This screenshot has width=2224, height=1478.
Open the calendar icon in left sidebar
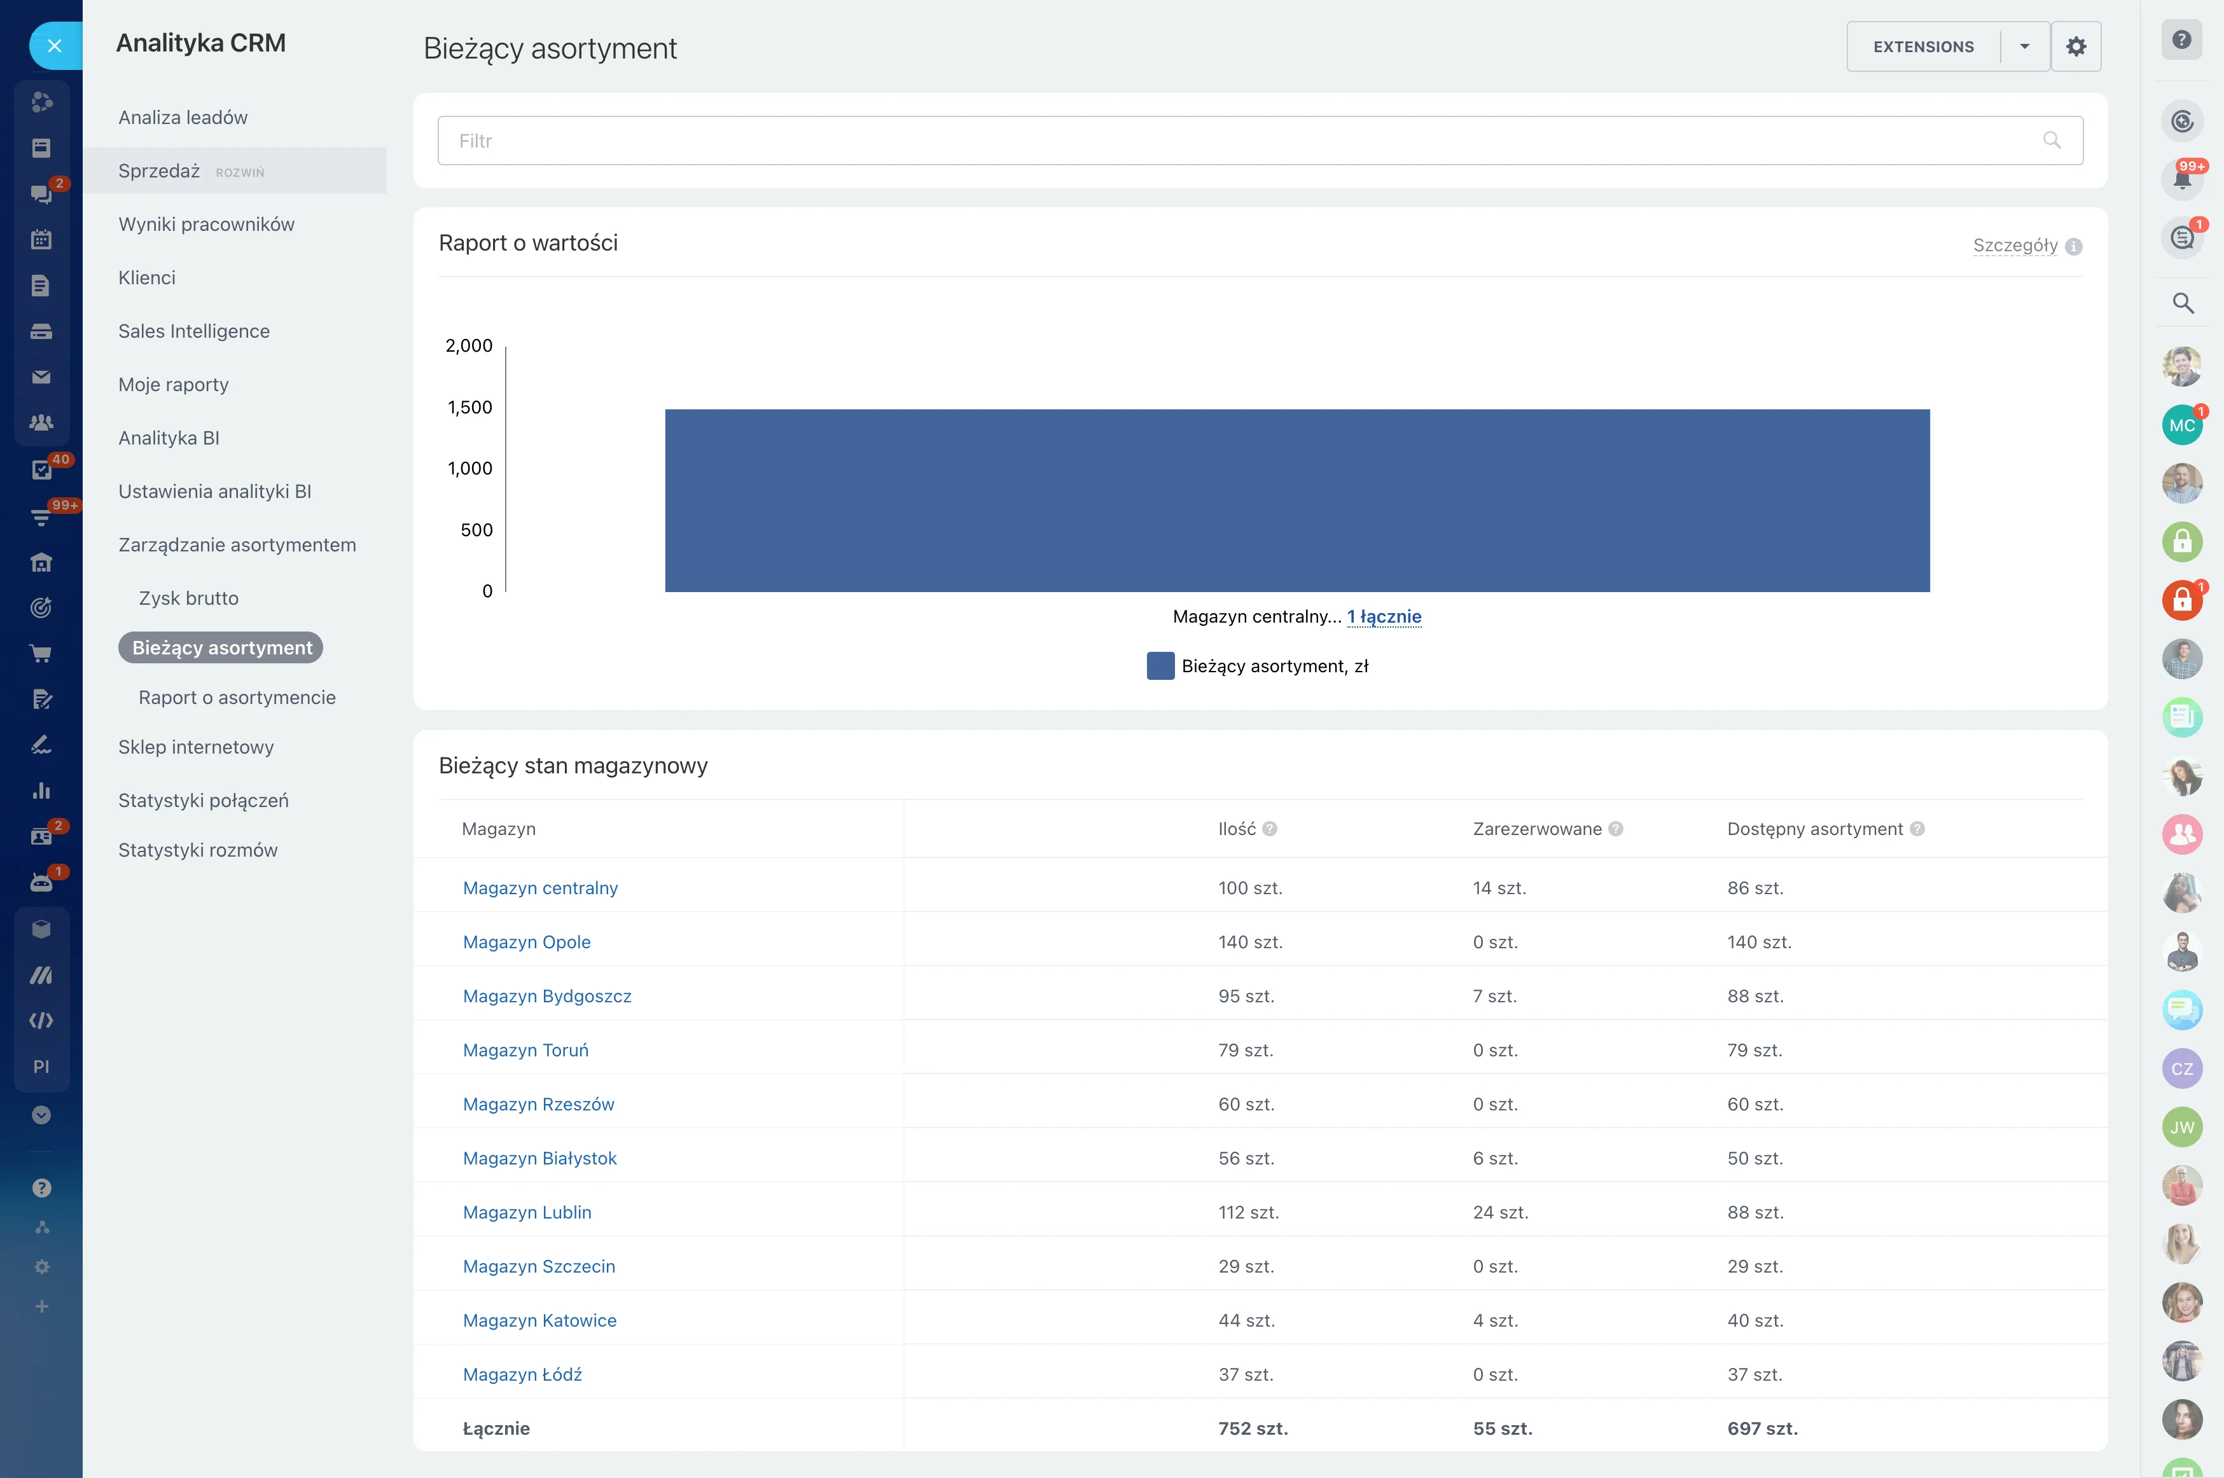tap(41, 239)
